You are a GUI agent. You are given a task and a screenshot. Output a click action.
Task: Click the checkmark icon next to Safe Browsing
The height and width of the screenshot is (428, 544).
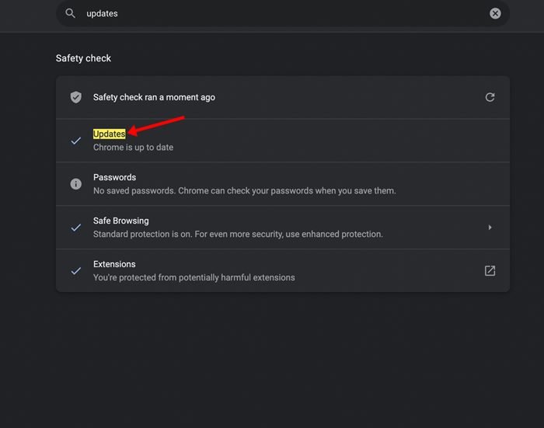coord(76,228)
